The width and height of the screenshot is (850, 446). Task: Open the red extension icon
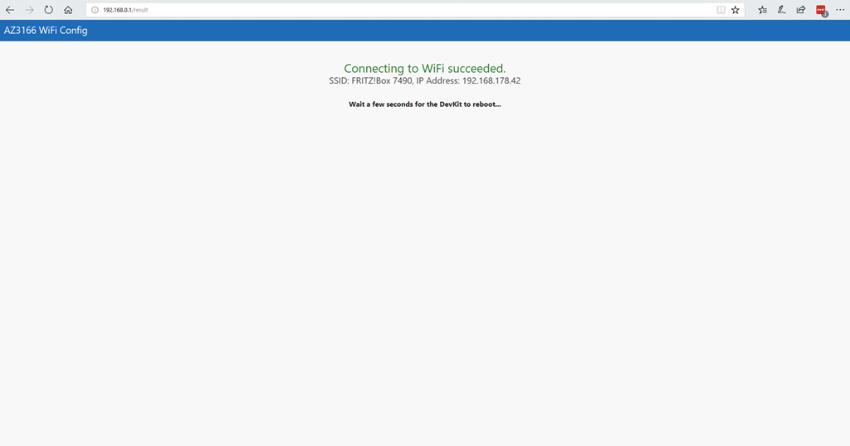pos(821,10)
